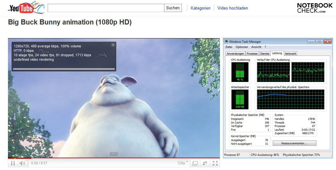The width and height of the screenshot is (336, 170).
Task: Expand the double-chevron panel on the video
Action: coord(114,154)
